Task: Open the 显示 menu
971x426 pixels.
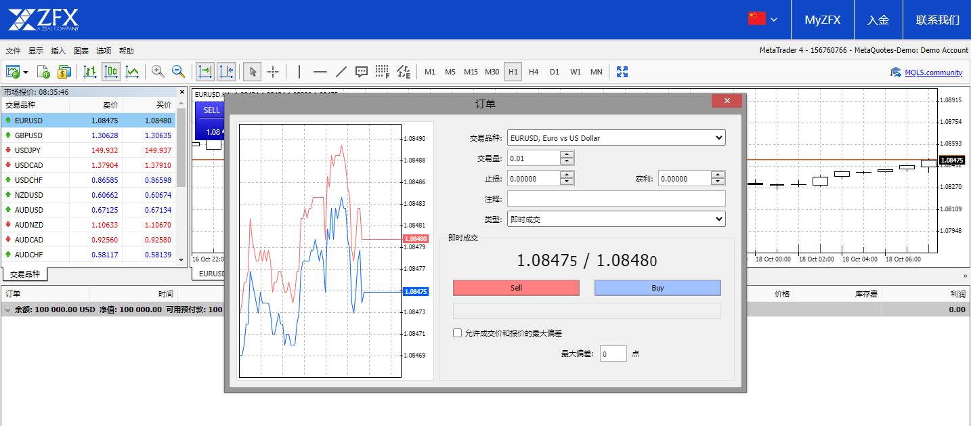Action: coord(35,51)
